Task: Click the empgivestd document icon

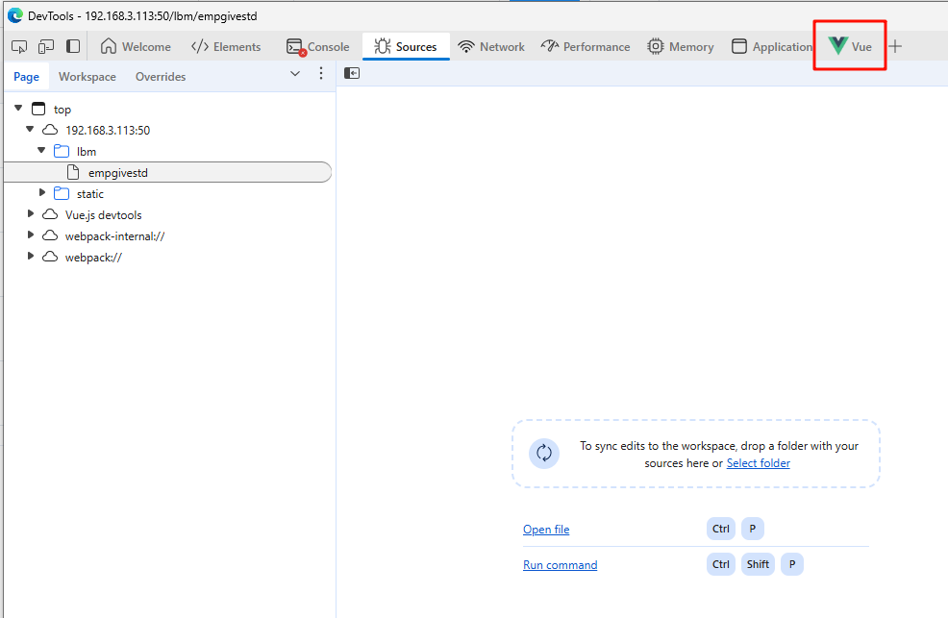Action: (73, 172)
